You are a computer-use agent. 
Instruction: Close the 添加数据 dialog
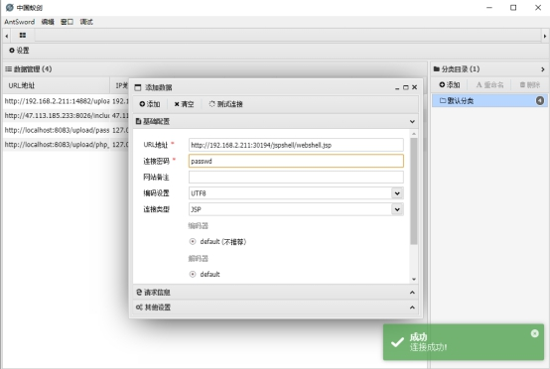[x=414, y=87]
